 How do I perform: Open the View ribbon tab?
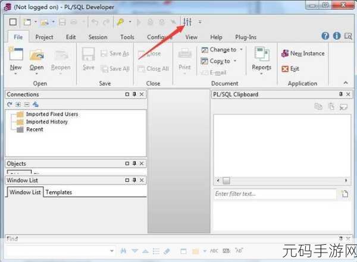click(x=191, y=37)
